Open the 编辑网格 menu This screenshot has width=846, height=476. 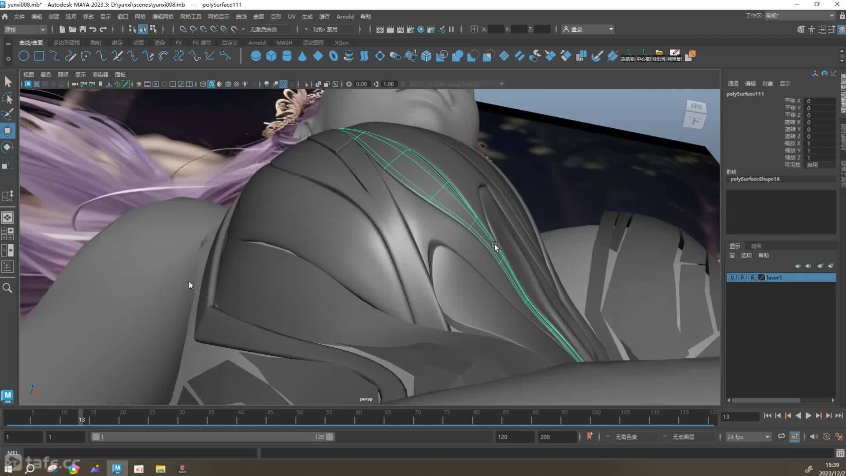[x=163, y=16]
